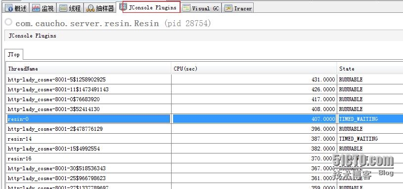Image resolution: width=403 pixels, height=189 pixels.
Task: Switch to the 监视 monitor tab
Action: click(x=43, y=8)
